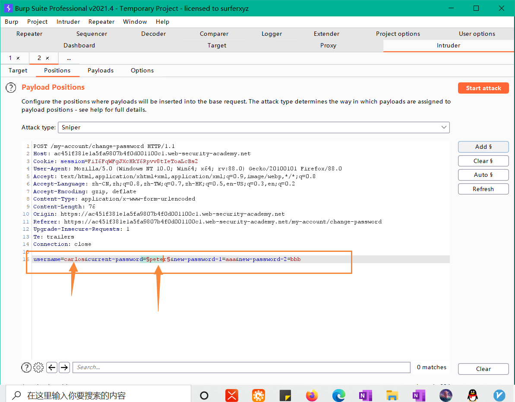The width and height of the screenshot is (515, 402).
Task: Switch to the Sequencer tab
Action: 92,34
